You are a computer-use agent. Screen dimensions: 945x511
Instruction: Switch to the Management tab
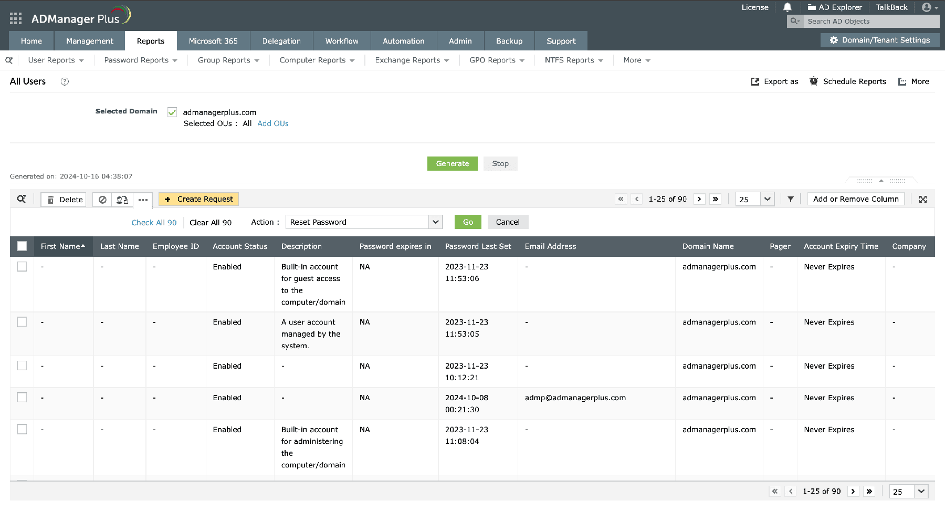tap(90, 41)
